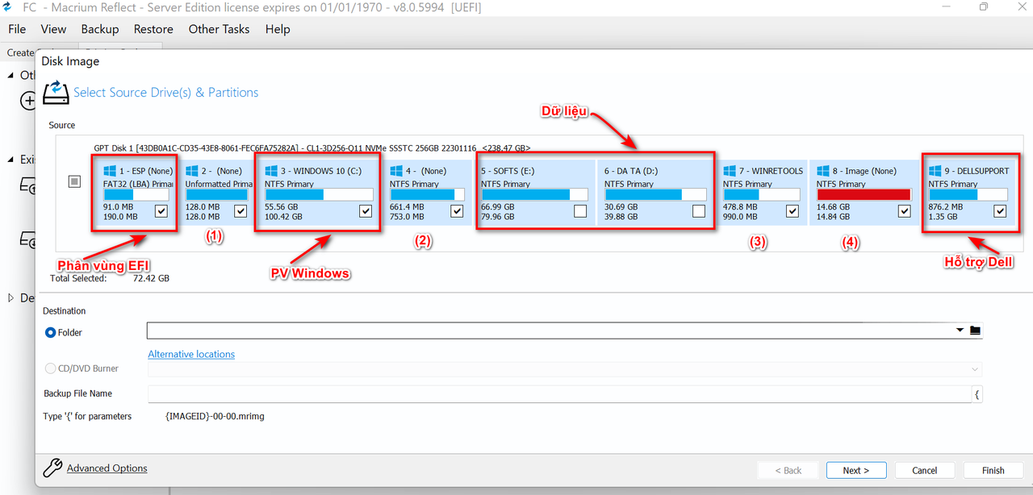Open the Backup menu
This screenshot has width=1033, height=495.
click(100, 29)
